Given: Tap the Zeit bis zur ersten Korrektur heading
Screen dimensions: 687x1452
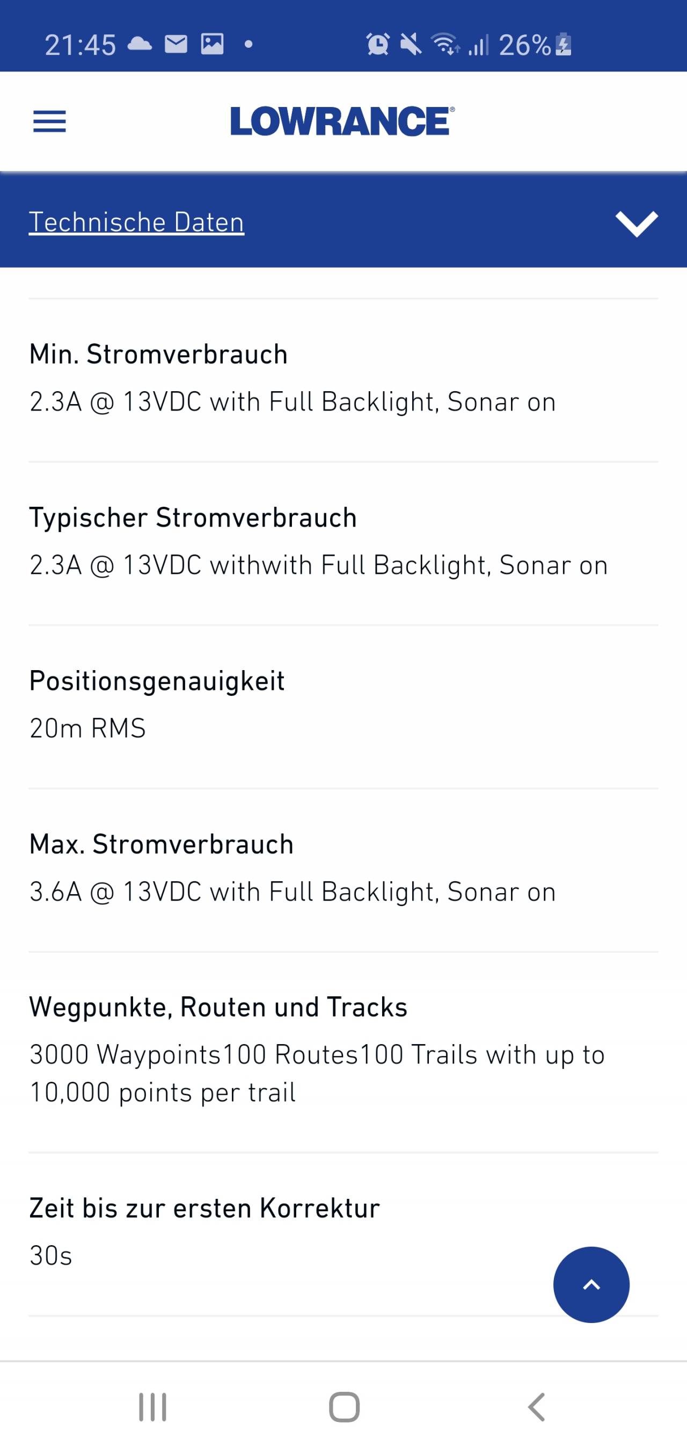Looking at the screenshot, I should click(x=204, y=1208).
